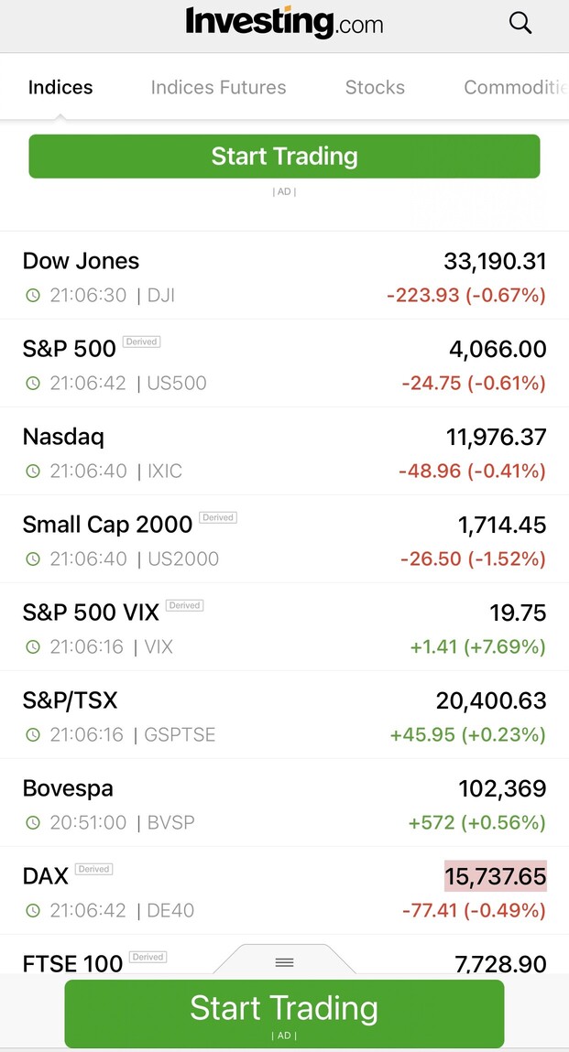This screenshot has height=1052, width=569.
Task: Click the clock icon under S&P 500
Action: click(33, 384)
